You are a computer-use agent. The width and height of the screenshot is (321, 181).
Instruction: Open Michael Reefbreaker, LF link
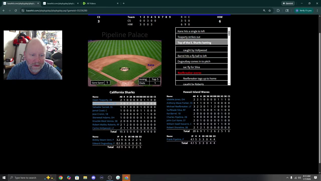[179, 107]
